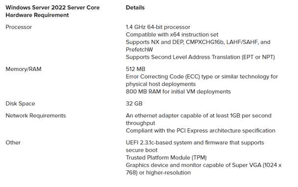Click 'Compliant with the PCI Express' line
Image resolution: width=298 pixels, height=187 pixels.
coord(200,131)
